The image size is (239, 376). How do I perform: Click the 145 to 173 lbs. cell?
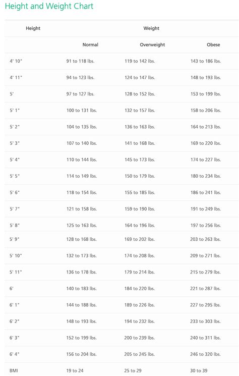tap(140, 159)
